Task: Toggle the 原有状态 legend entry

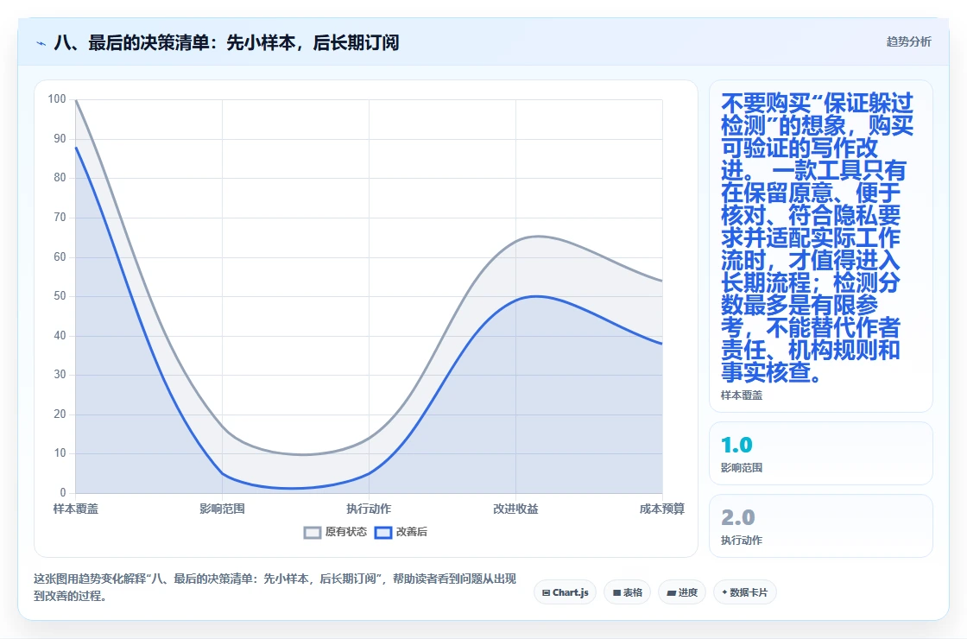Action: pyautogui.click(x=335, y=532)
